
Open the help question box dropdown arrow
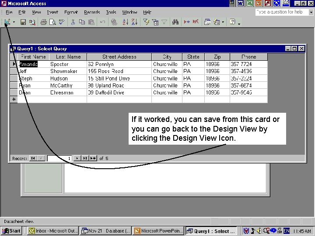[311, 12]
